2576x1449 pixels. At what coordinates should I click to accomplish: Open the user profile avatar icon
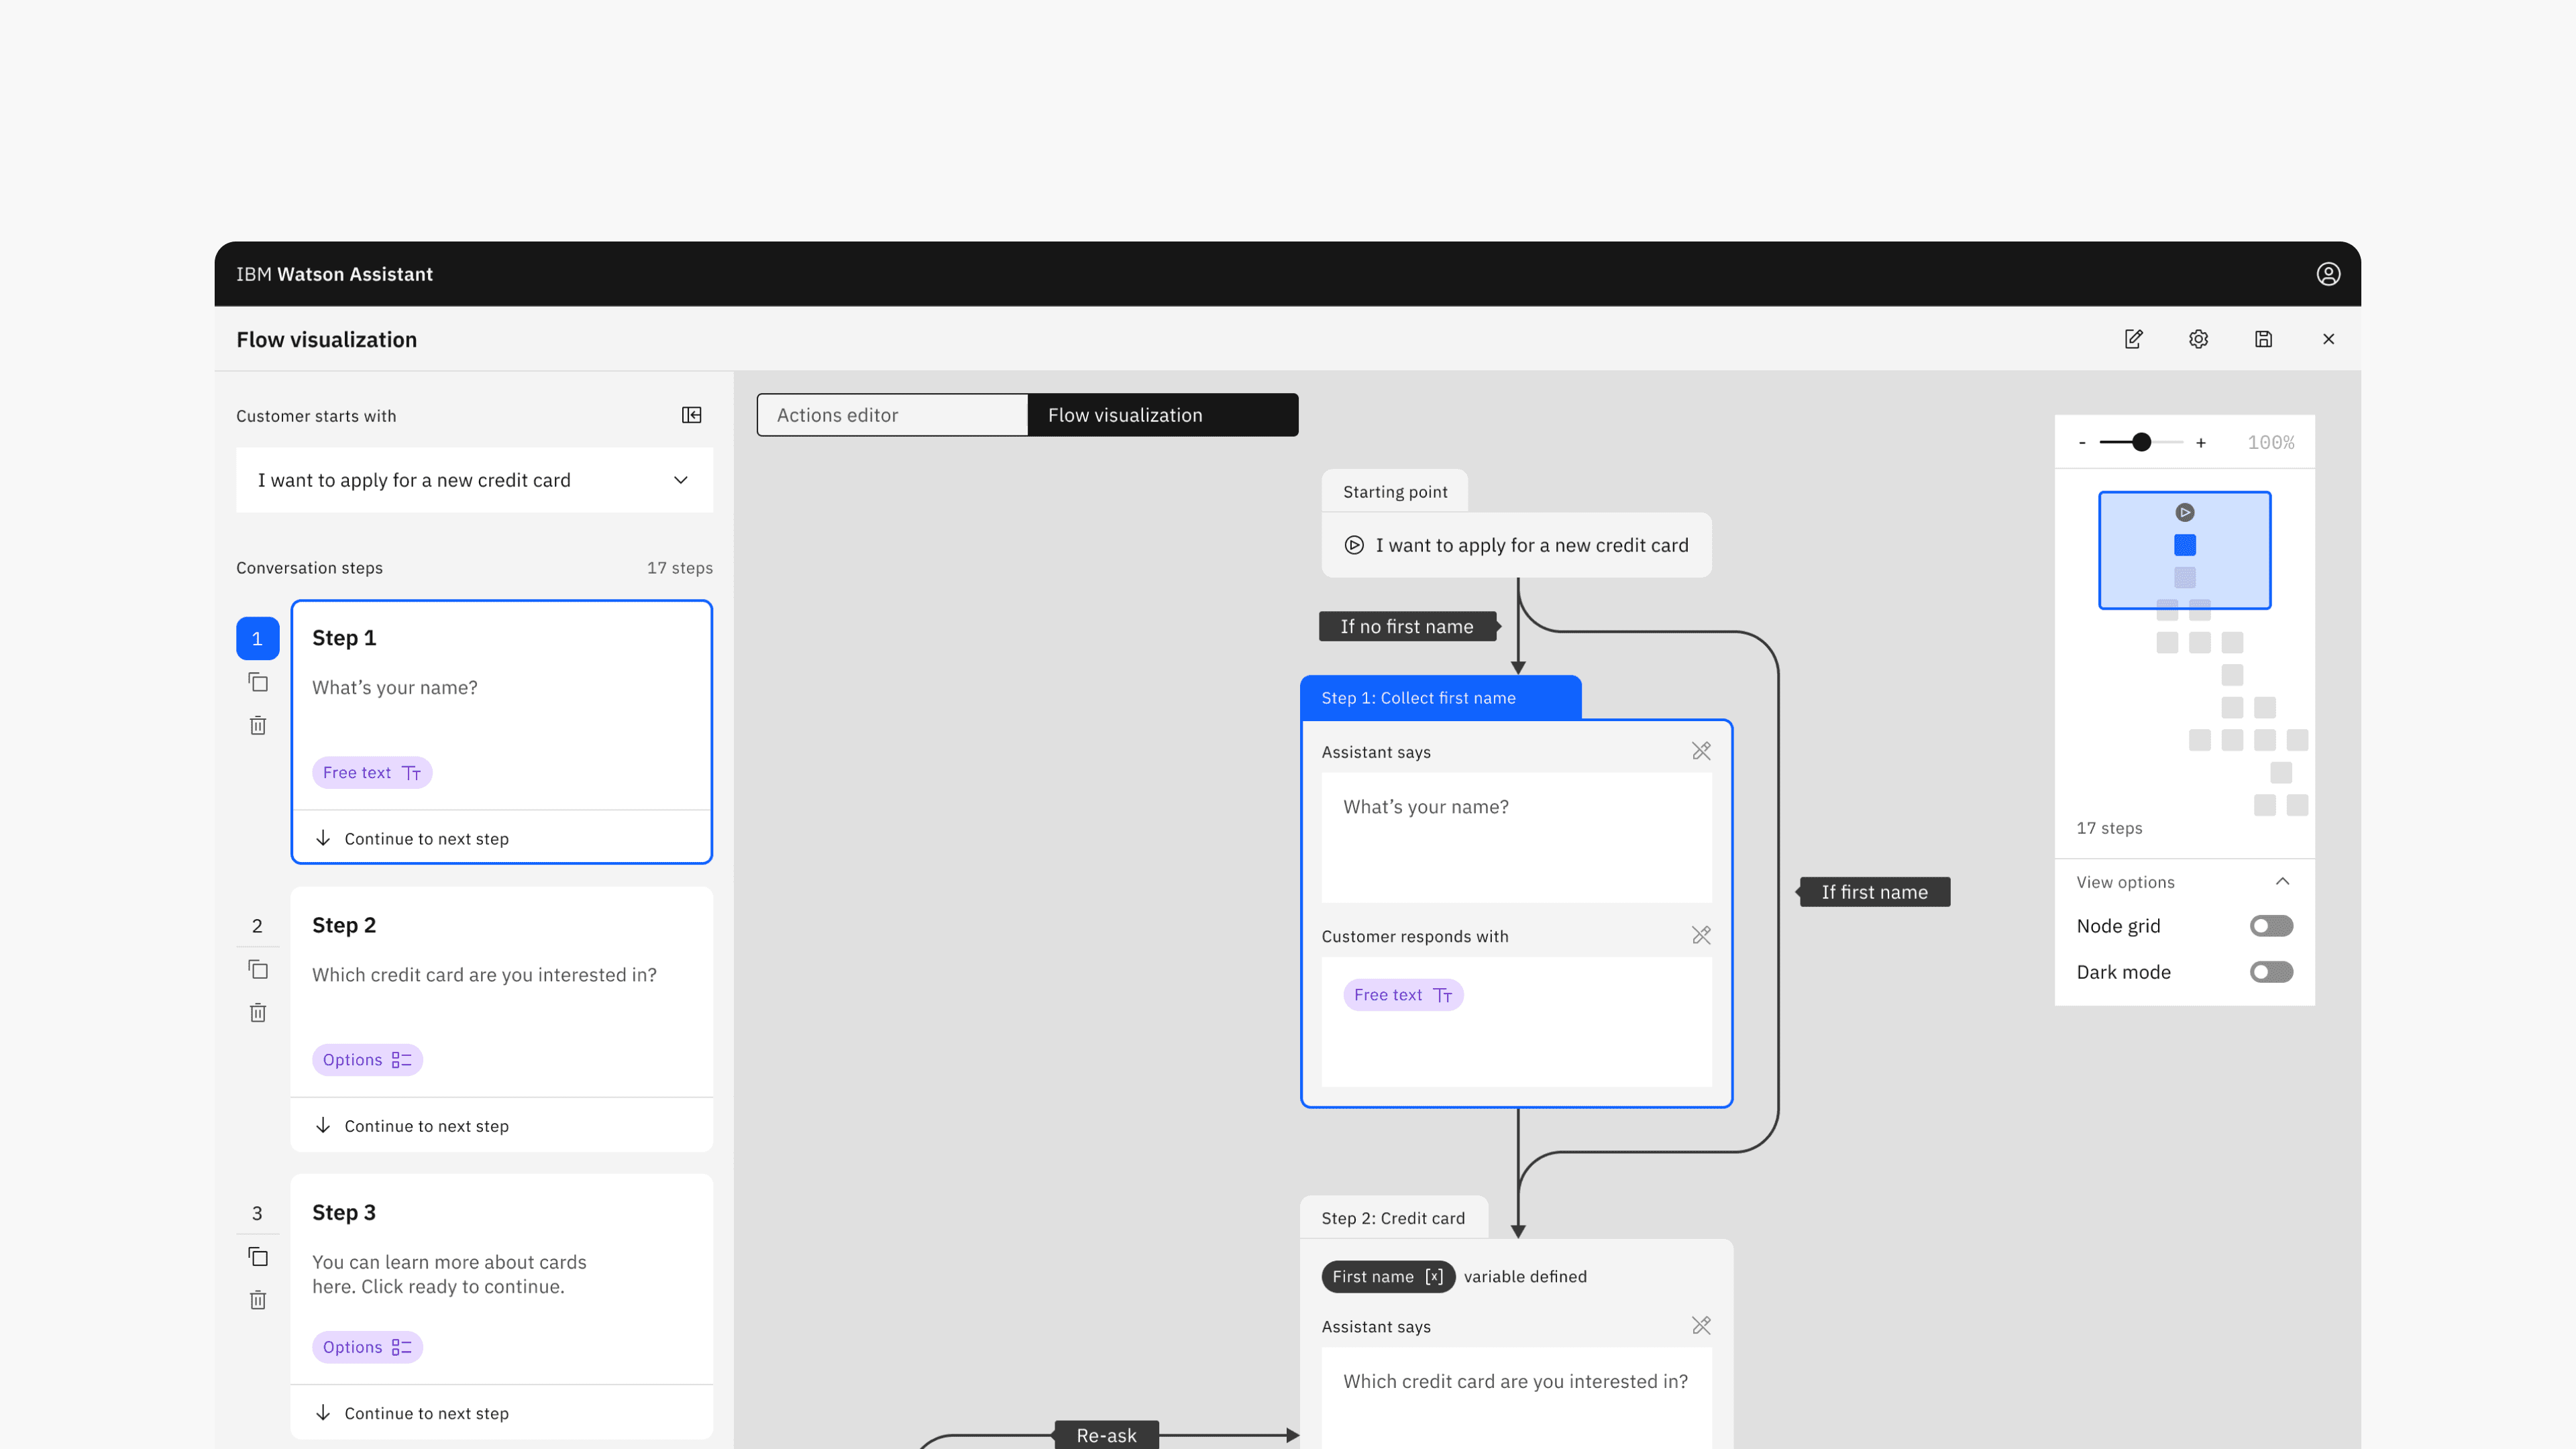point(2328,274)
